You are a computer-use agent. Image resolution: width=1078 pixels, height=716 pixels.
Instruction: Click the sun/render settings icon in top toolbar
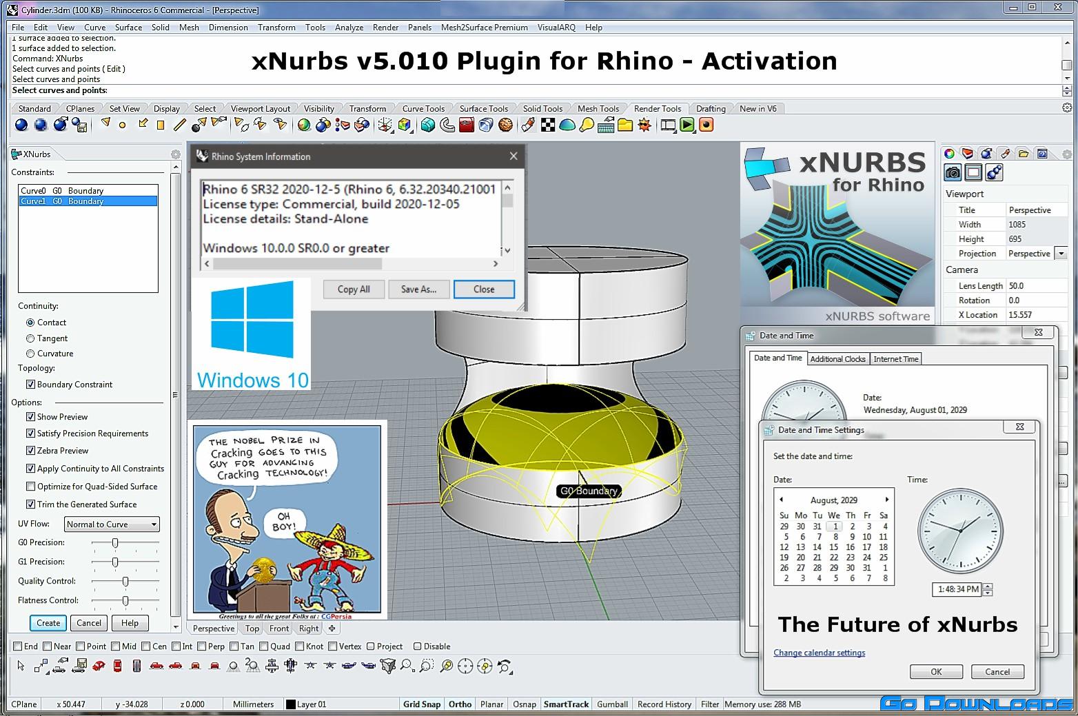(644, 125)
